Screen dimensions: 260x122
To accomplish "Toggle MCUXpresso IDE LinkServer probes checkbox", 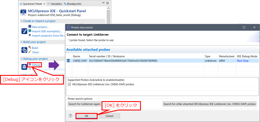I will coord(69,84).
